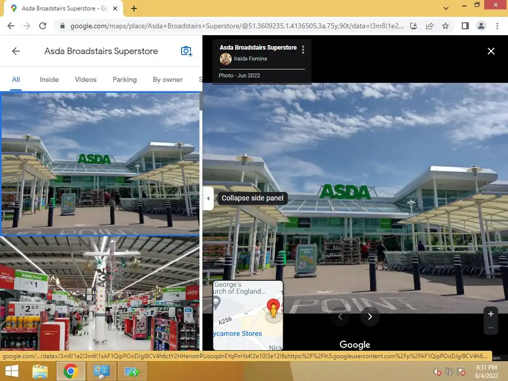Open a new browser tab

click(x=134, y=9)
